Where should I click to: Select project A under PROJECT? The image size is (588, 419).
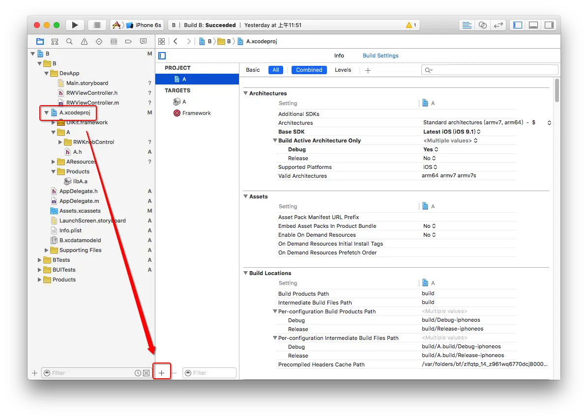tap(197, 79)
